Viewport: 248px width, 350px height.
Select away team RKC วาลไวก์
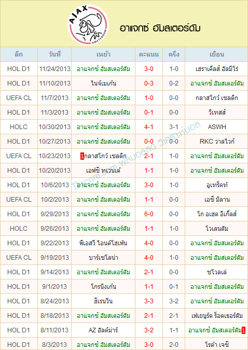(x=217, y=141)
